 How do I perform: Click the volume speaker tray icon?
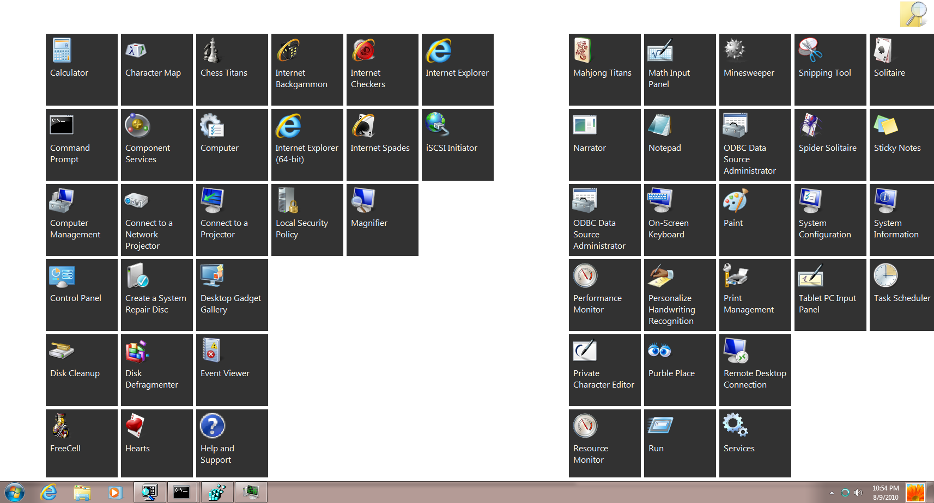(858, 493)
